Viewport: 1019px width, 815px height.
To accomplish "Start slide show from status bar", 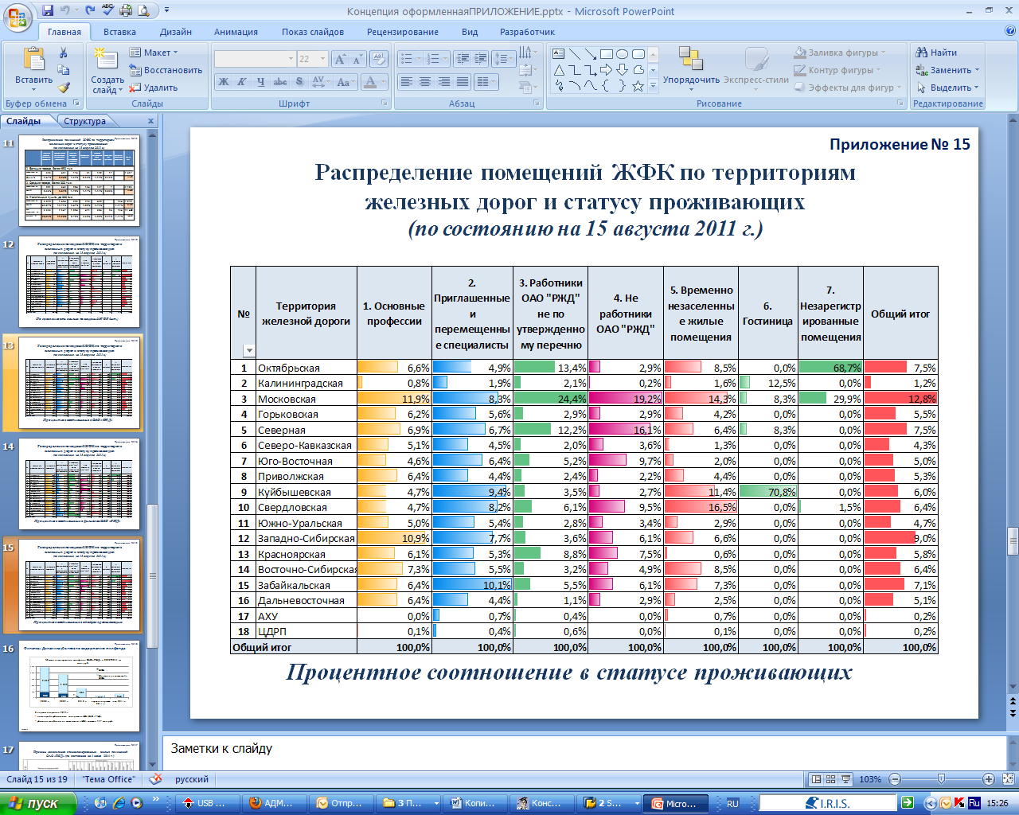I will pos(846,779).
